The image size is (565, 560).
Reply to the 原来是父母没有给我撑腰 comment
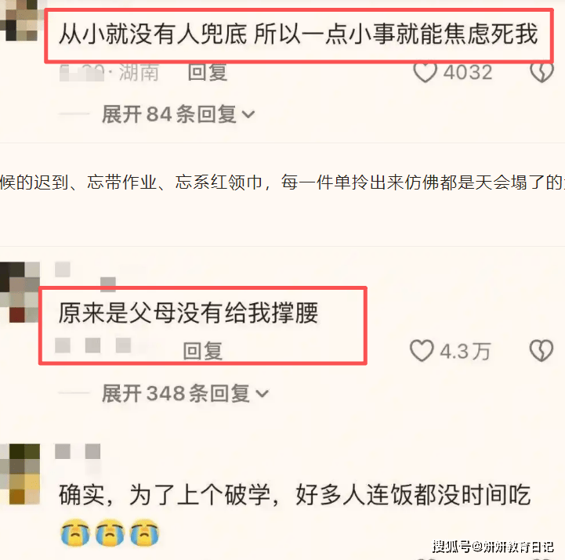click(202, 350)
